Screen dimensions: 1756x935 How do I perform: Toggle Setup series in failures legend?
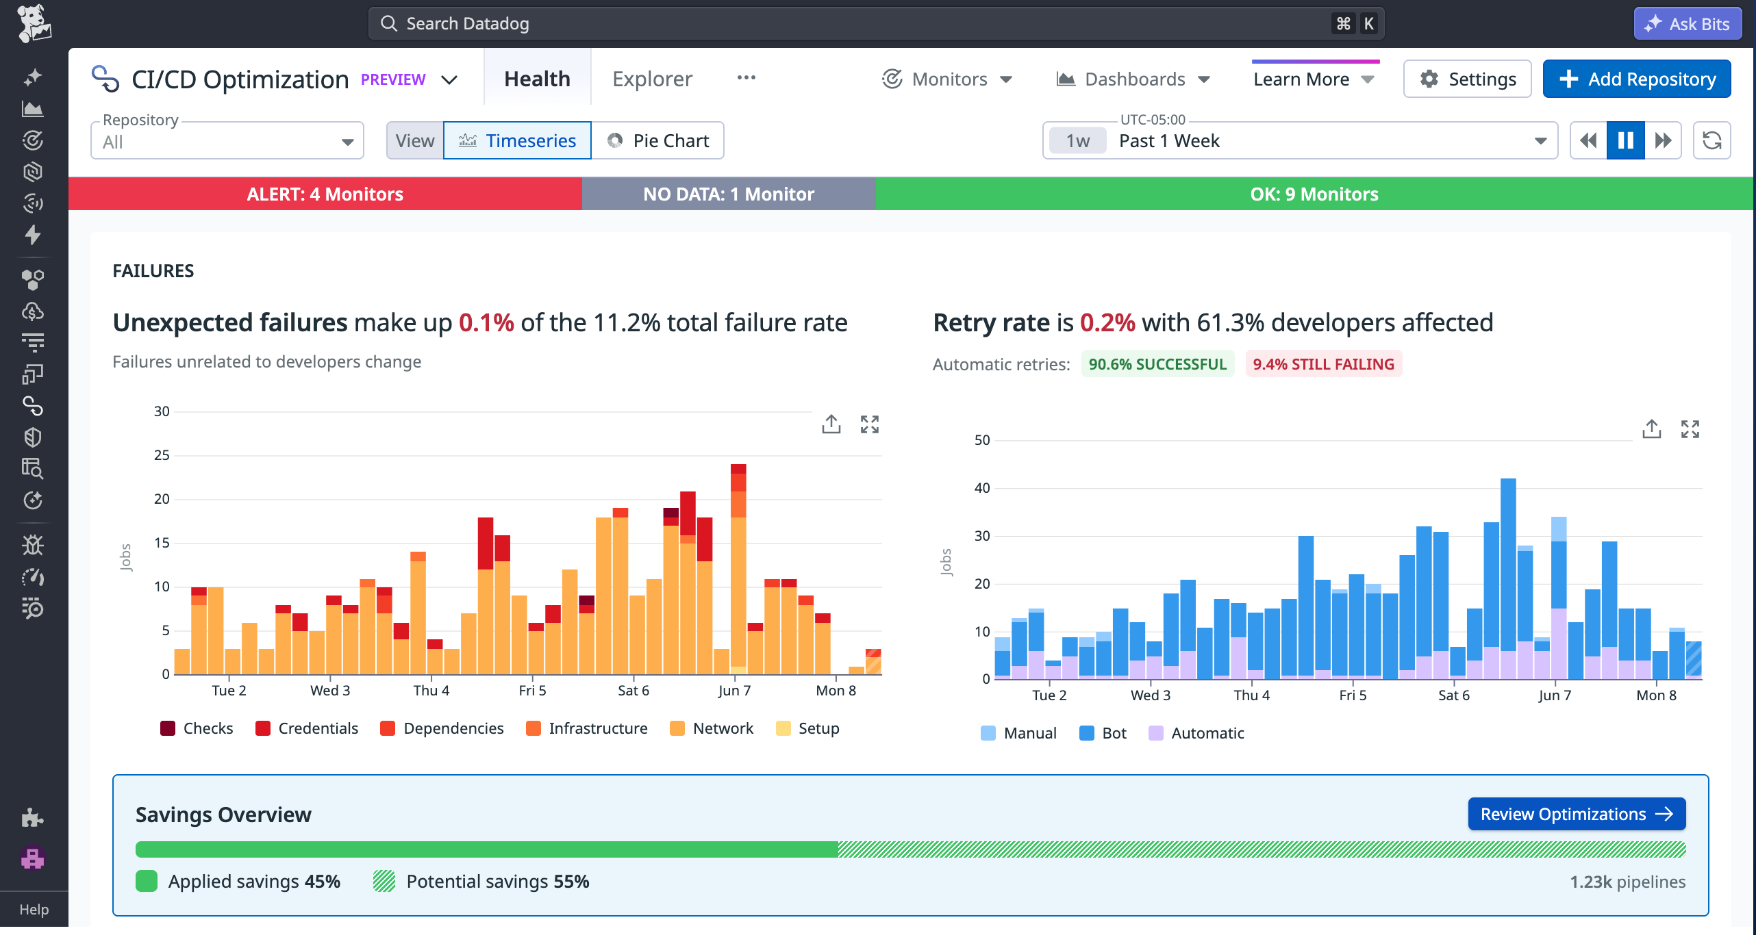point(808,728)
